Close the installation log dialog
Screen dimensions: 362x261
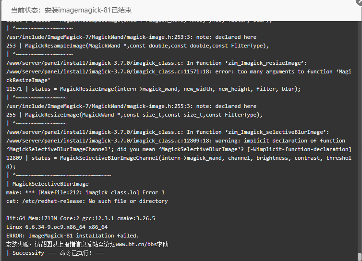(359, 2)
